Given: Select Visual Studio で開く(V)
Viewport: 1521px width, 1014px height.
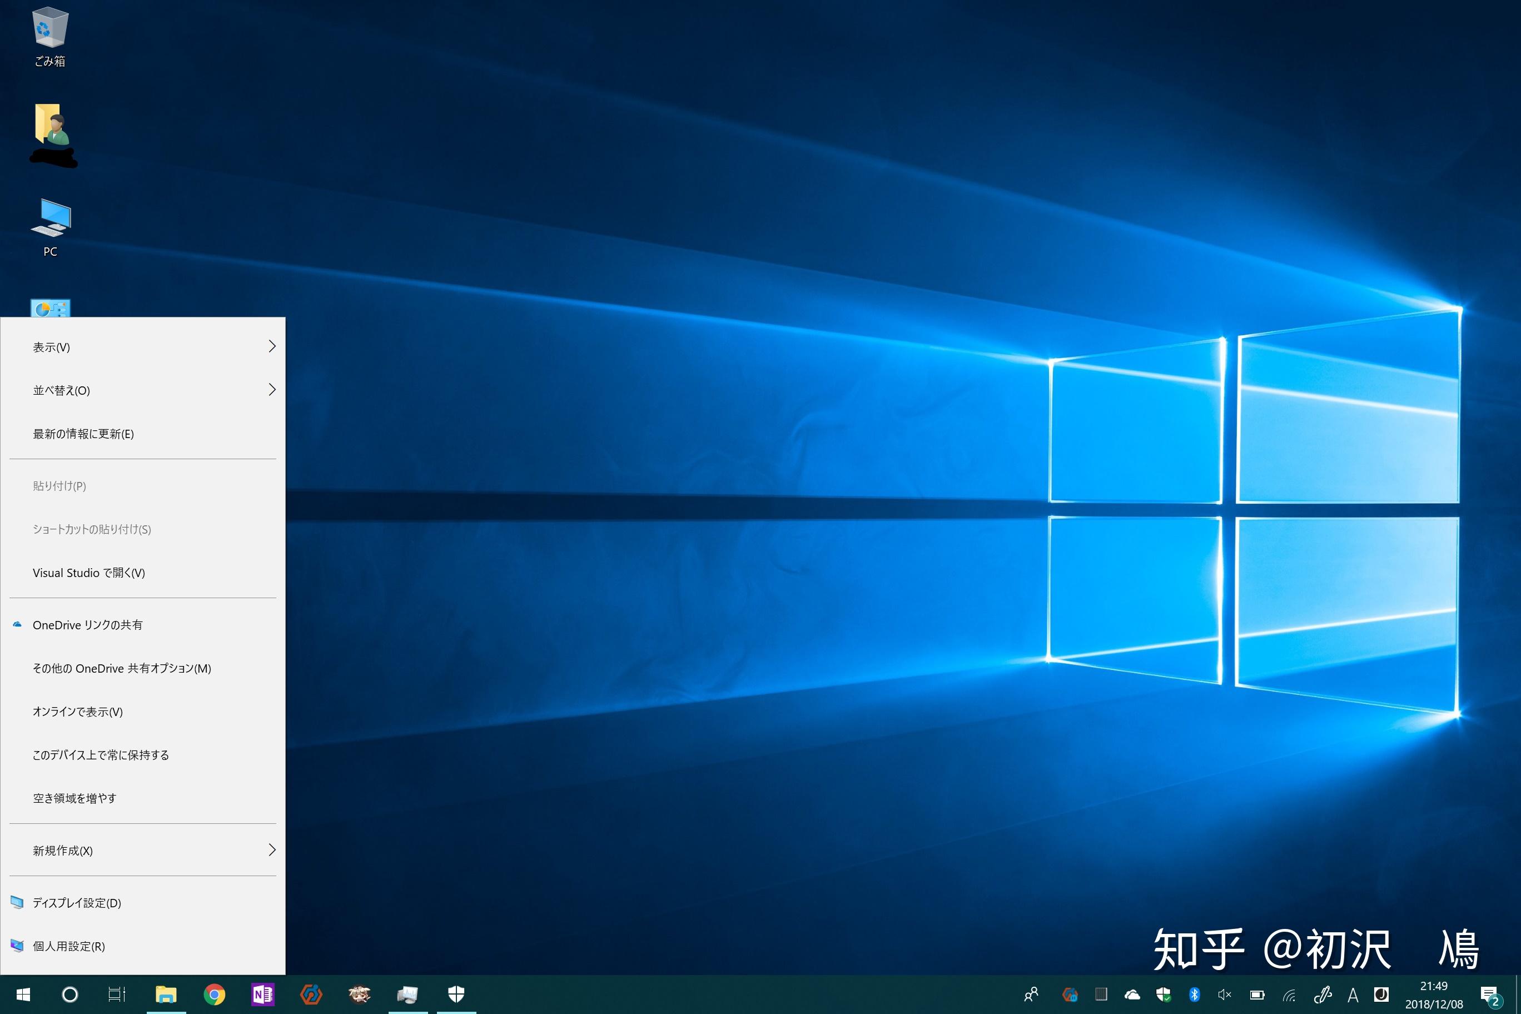Looking at the screenshot, I should (x=143, y=572).
